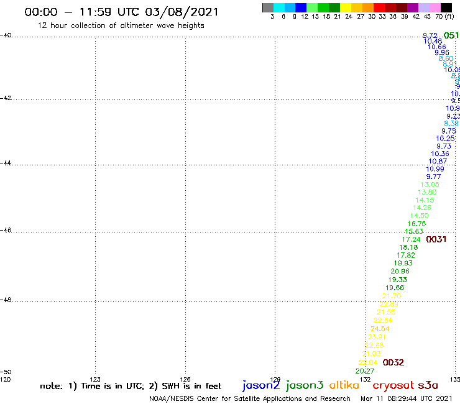Click the 10.87 wave height value

tap(438, 161)
